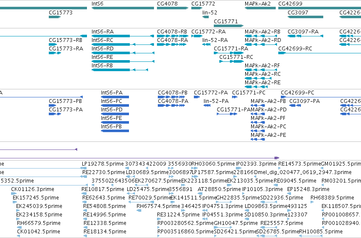Select the MAPk-Ak2-RC transcript
361x238 pixels.
click(263, 74)
